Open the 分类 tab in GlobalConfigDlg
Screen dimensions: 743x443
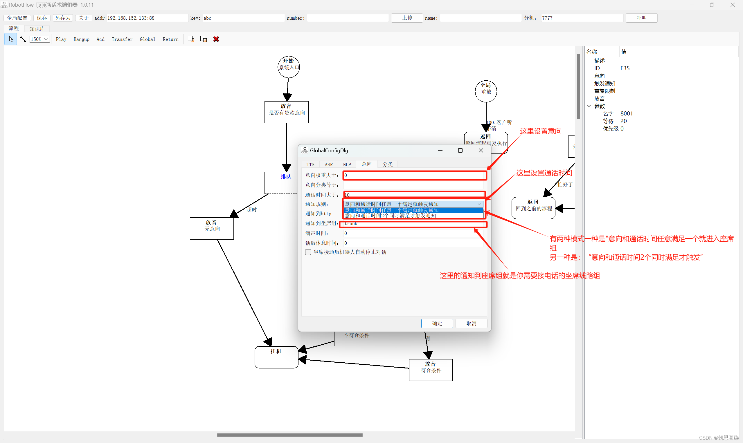click(x=388, y=164)
